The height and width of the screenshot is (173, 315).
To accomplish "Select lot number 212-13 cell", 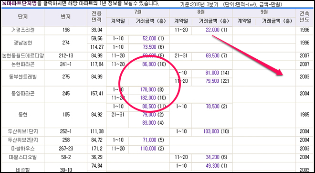I will [66, 56].
